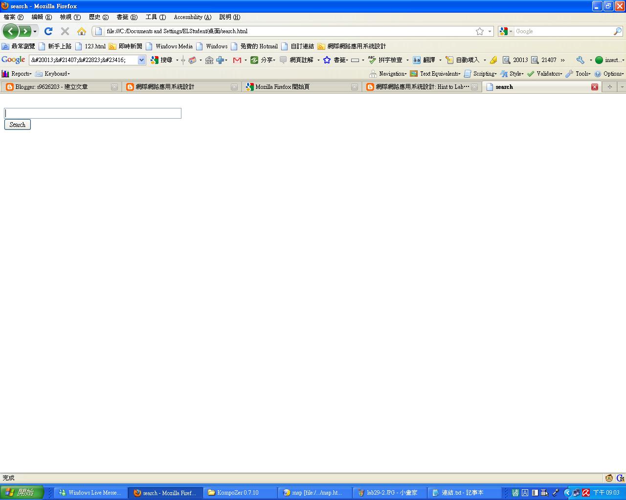Reload the current page
Screen dimensions: 626x500
click(x=48, y=31)
